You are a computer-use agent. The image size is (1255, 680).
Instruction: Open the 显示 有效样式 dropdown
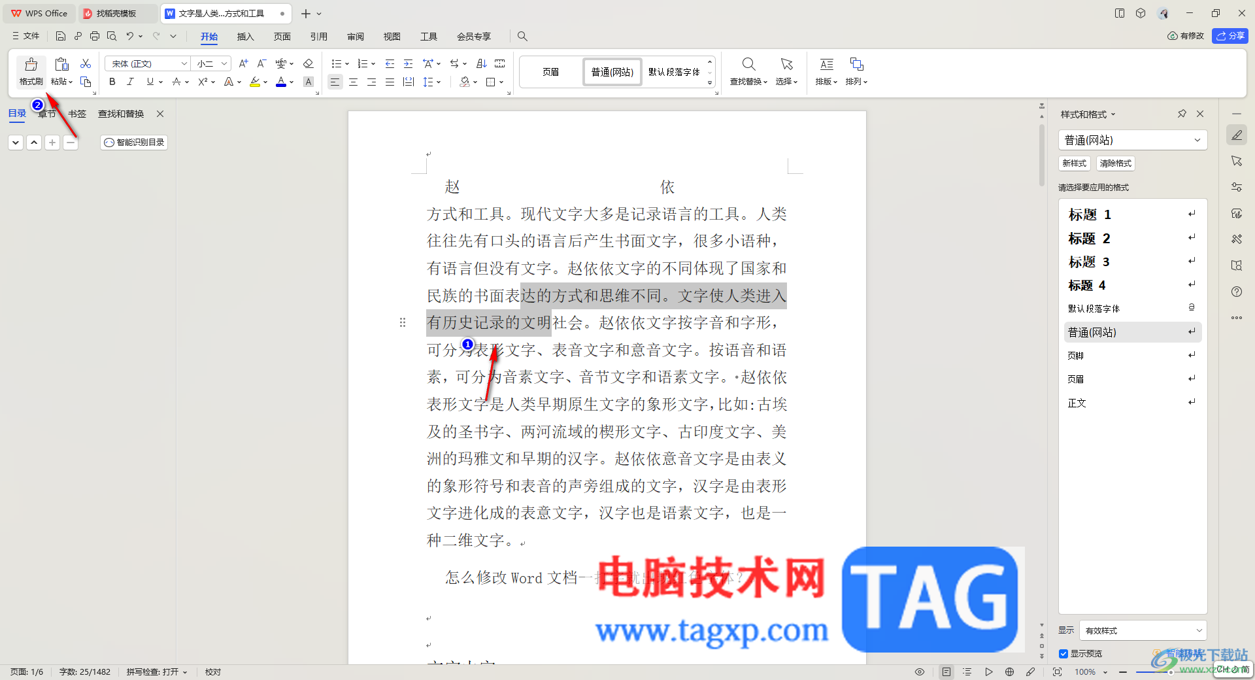(1143, 631)
